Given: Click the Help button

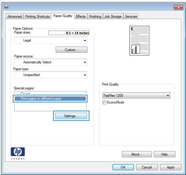Looking at the screenshot, I should pos(165,154).
